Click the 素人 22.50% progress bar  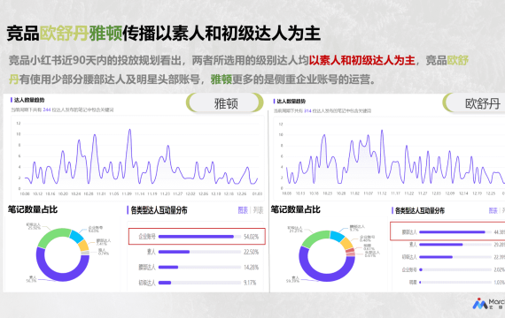pyautogui.click(x=199, y=252)
